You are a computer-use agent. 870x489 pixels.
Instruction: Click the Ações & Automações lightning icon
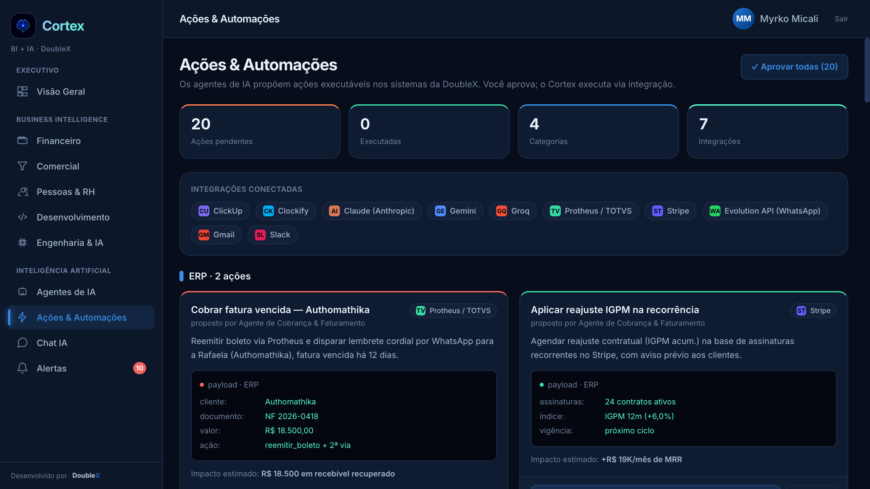pyautogui.click(x=22, y=317)
